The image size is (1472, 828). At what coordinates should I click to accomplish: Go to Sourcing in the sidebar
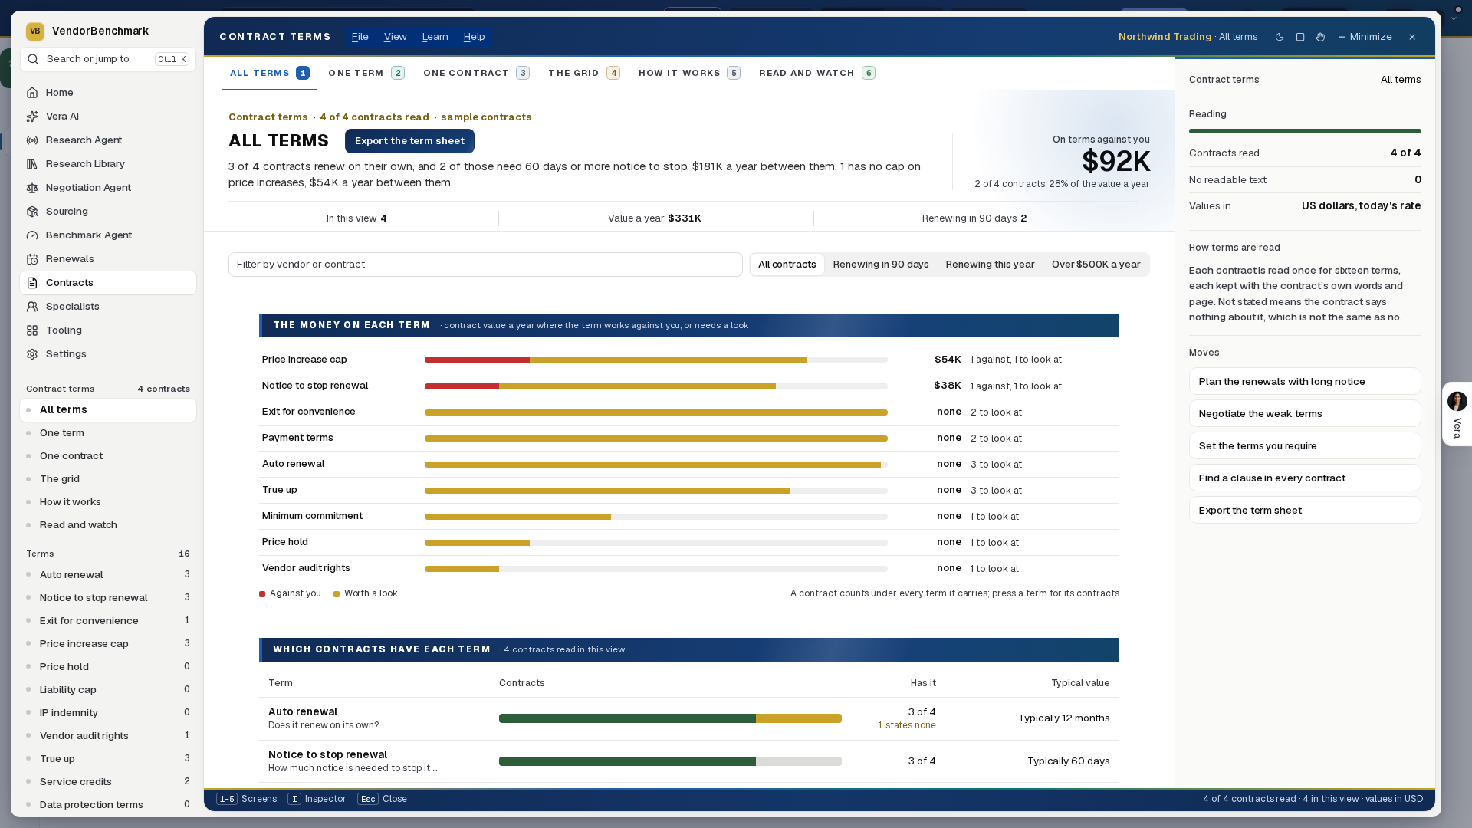pyautogui.click(x=108, y=212)
